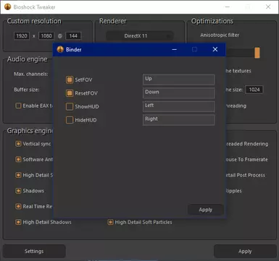Click the Bioshock Tweaker title bar icon
The width and height of the screenshot is (279, 261).
point(8,7)
